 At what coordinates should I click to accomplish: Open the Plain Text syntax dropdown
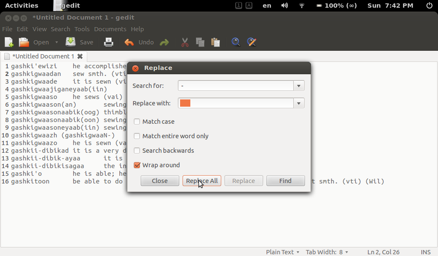[282, 252]
